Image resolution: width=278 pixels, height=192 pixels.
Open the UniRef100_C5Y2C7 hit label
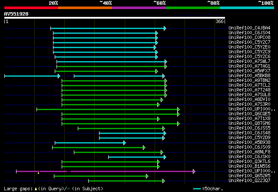tap(249, 42)
